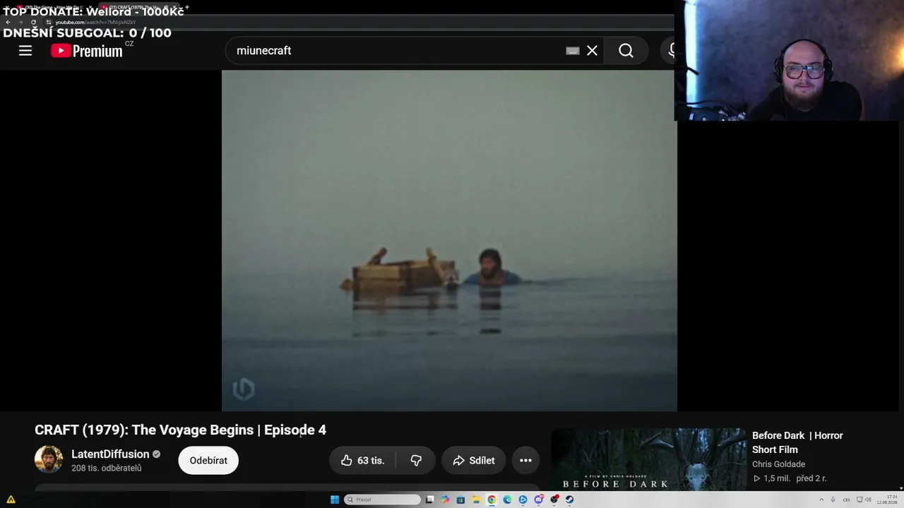The width and height of the screenshot is (904, 508).
Task: Open volume controls in system tray
Action: click(868, 500)
